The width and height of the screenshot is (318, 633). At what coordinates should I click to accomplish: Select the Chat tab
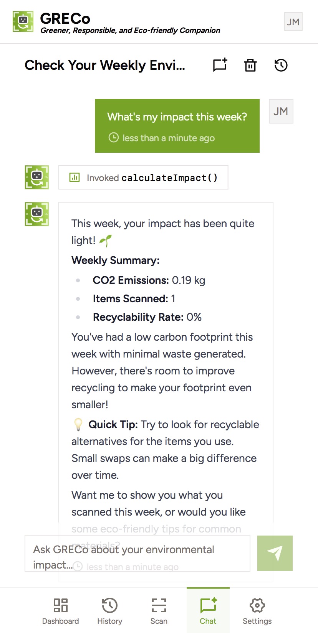click(208, 611)
